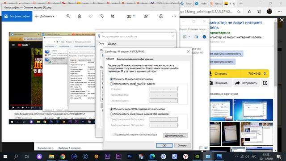Select the crop tool in Photos toolbar
The image size is (286, 161).
pyautogui.click(x=113, y=16)
